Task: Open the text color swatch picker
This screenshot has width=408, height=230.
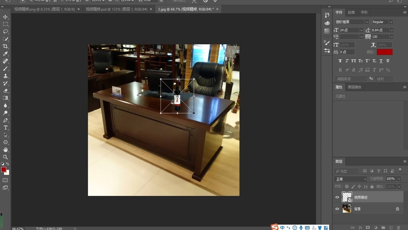Action: click(x=385, y=52)
